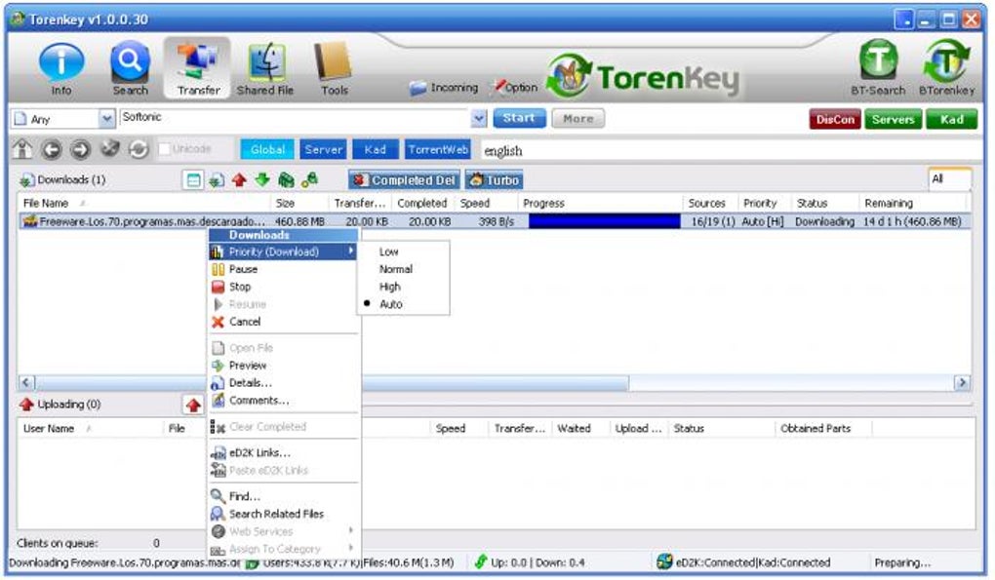This screenshot has height=580, width=995.
Task: Click the refresh page icon
Action: pyautogui.click(x=139, y=149)
